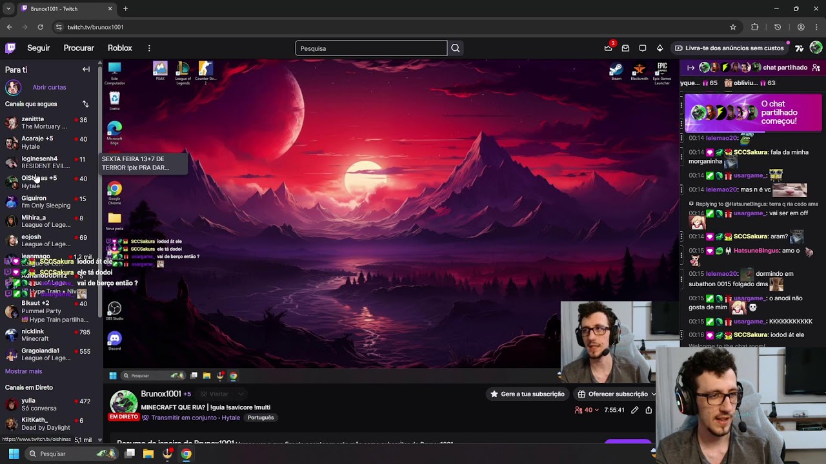The width and height of the screenshot is (826, 464).
Task: Open the Get Bits diamond icon
Action: 660,48
